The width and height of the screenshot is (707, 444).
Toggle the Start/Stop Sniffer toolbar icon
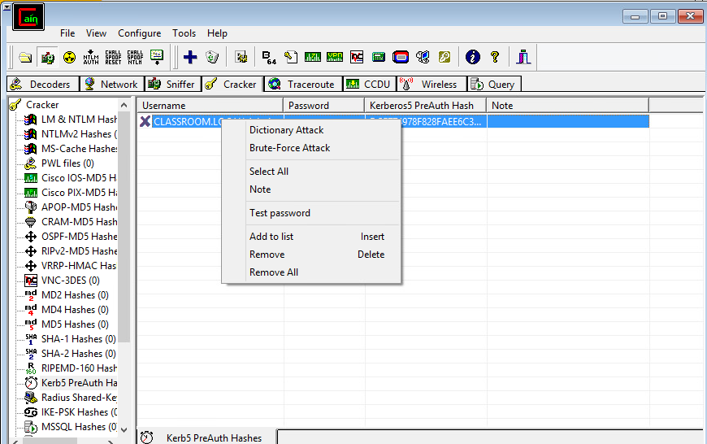pos(47,57)
